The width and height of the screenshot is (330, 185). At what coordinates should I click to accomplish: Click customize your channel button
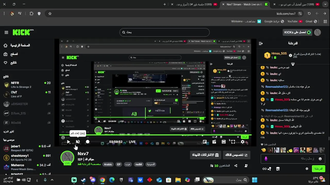[236, 155]
